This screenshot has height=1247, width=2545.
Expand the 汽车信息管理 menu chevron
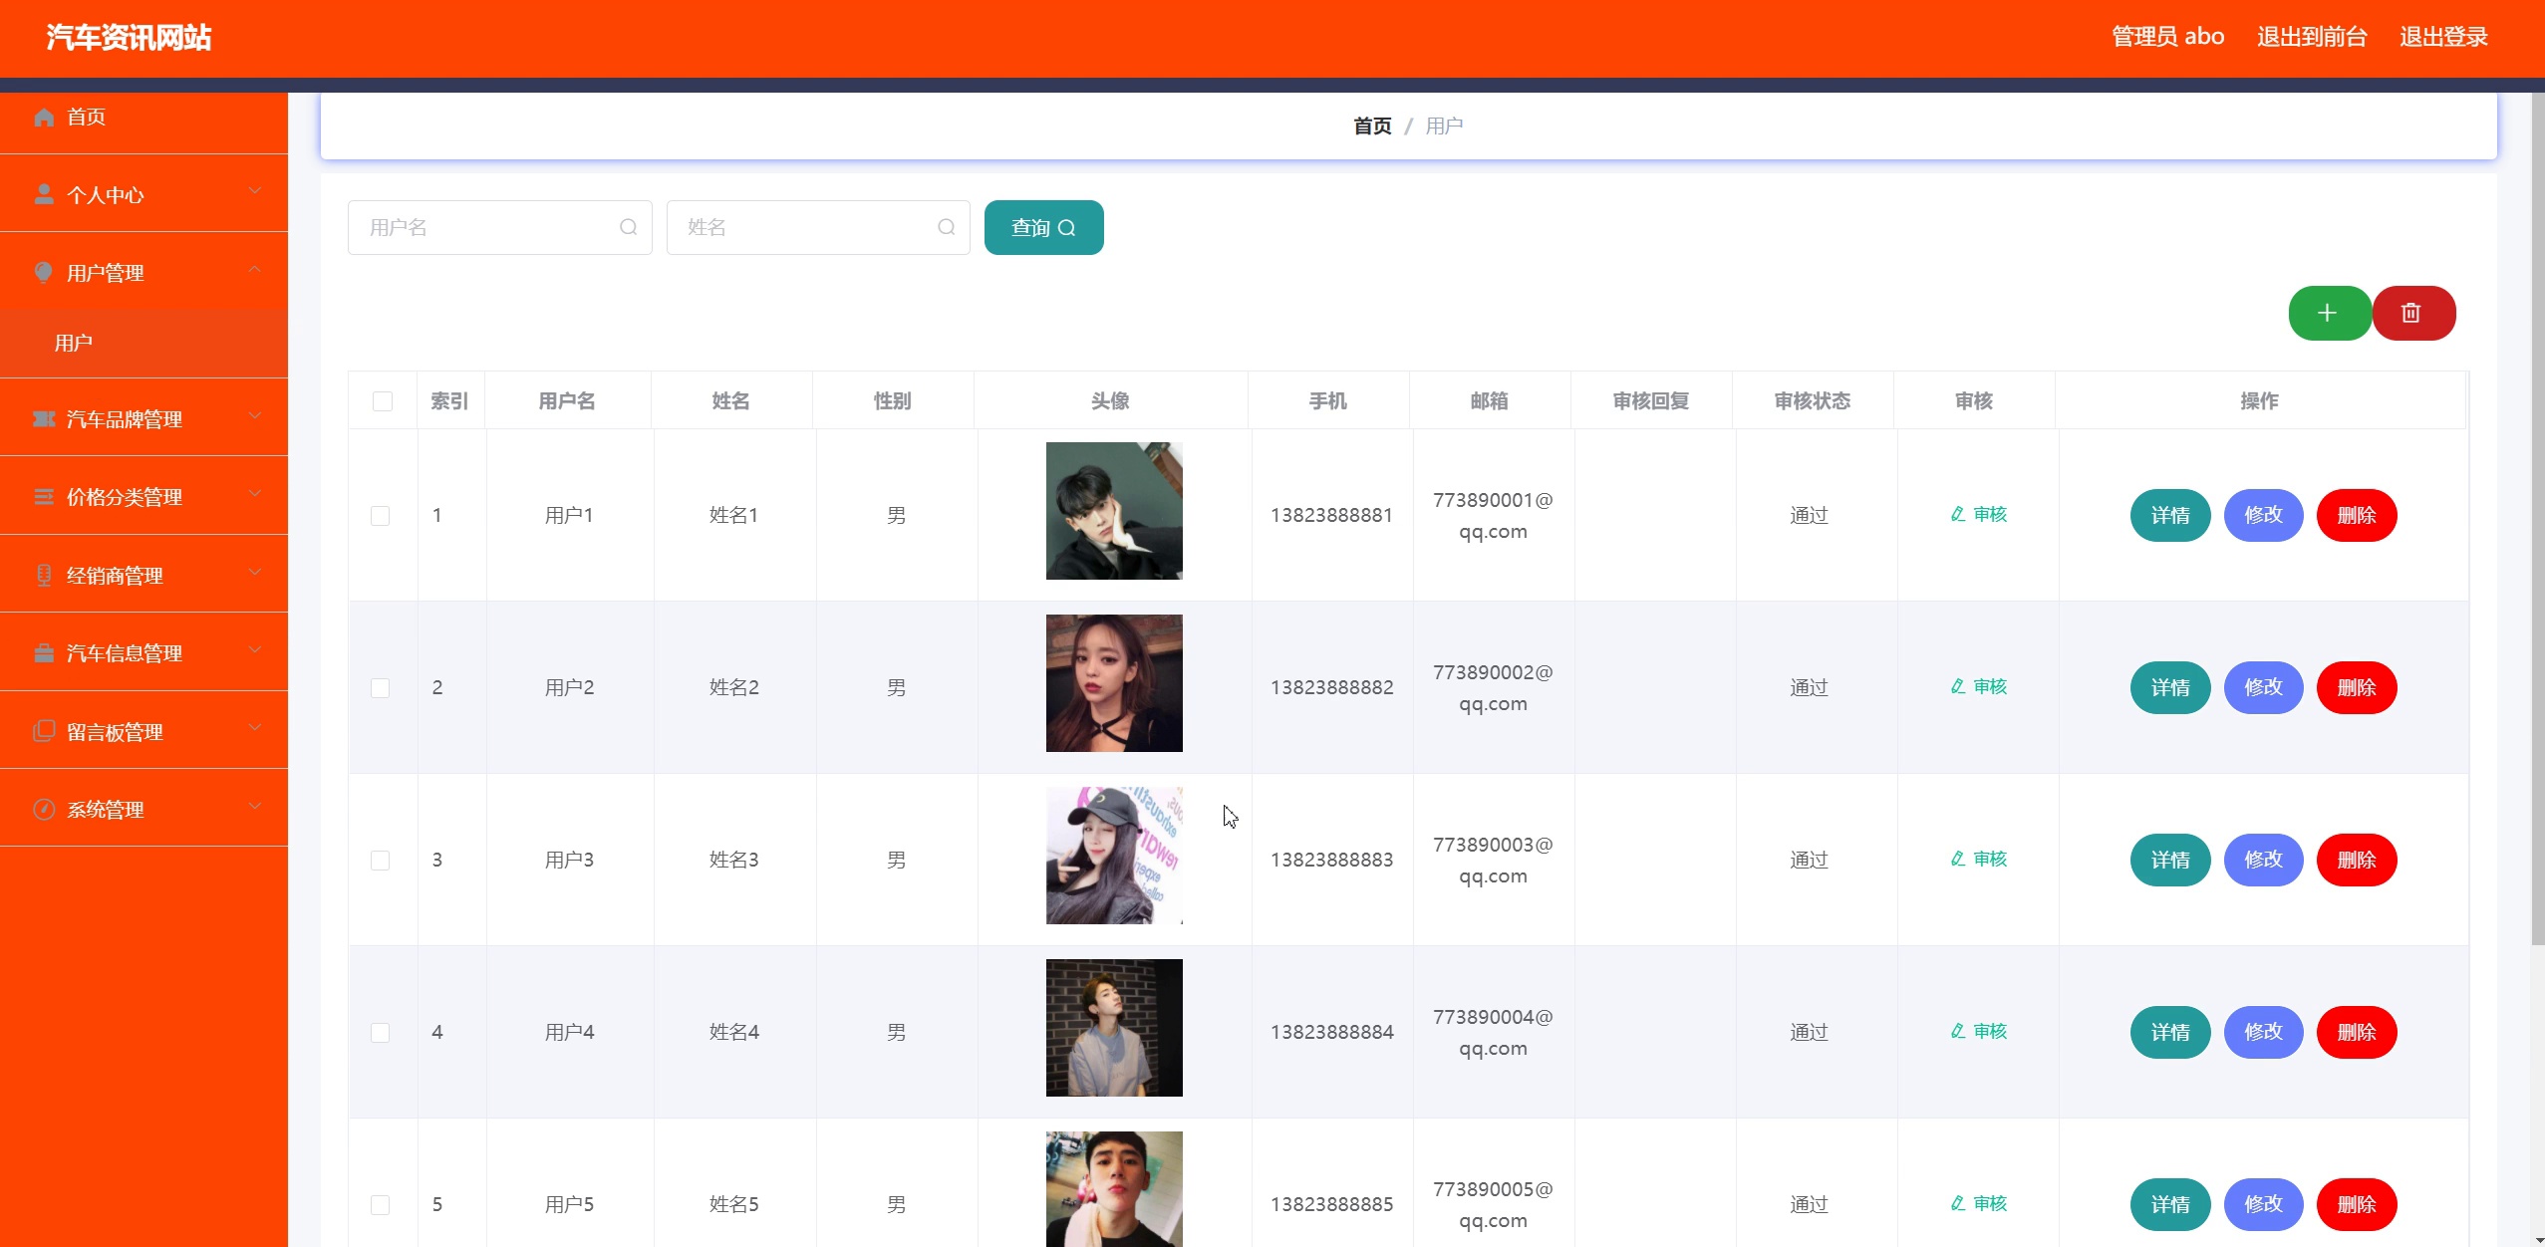tap(255, 650)
